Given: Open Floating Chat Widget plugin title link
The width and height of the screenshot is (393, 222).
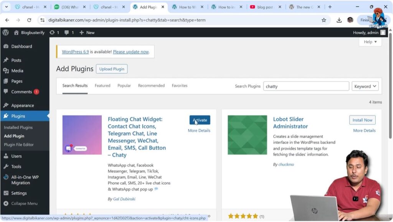Looking at the screenshot, I should point(137,137).
